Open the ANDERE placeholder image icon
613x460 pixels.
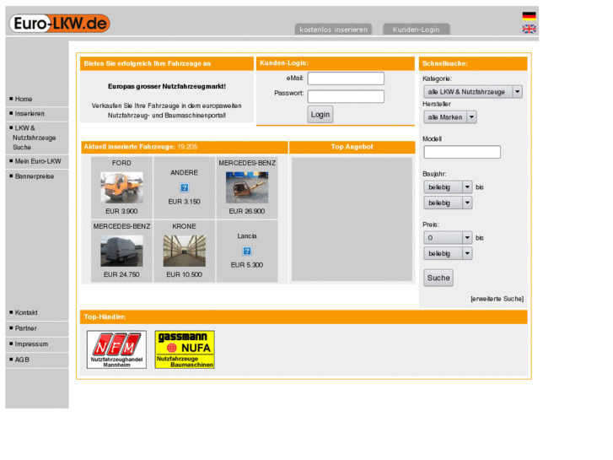[x=184, y=187]
